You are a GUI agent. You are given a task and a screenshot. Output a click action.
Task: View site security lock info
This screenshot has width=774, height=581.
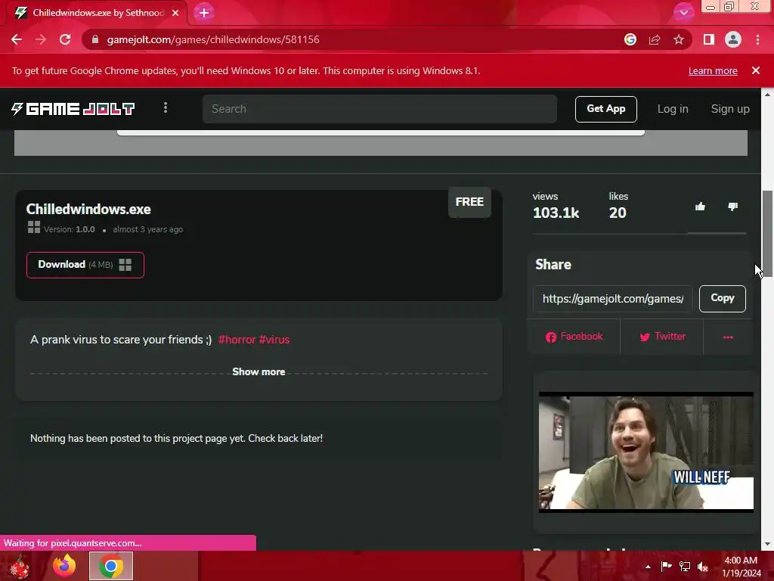point(95,39)
